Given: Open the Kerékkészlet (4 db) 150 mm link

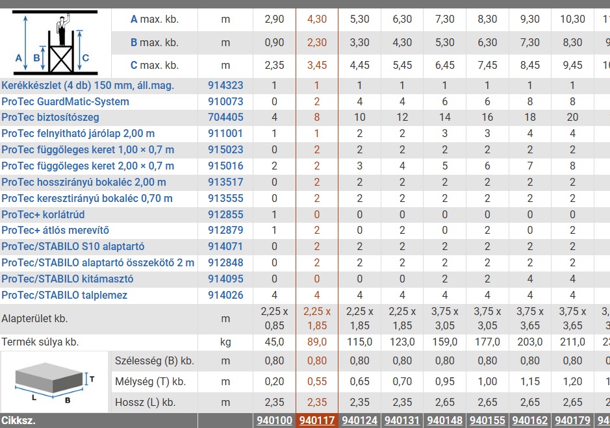Looking at the screenshot, I should [88, 85].
